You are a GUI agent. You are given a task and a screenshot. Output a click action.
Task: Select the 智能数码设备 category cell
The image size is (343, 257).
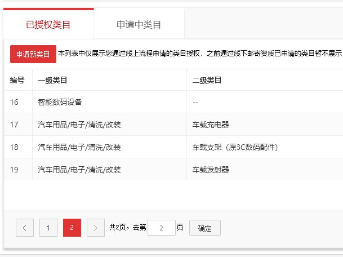(110, 102)
